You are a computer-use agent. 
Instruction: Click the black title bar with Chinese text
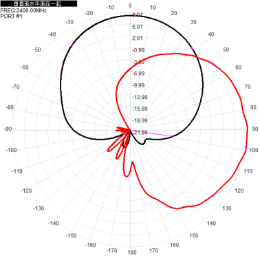click(39, 3)
